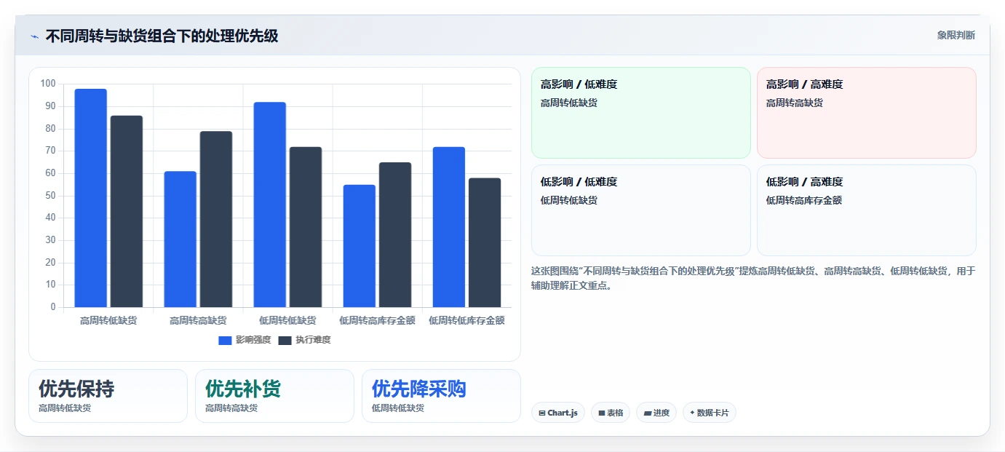
Task: Click the description paragraph starting with 这张图围绕
Action: click(x=753, y=278)
